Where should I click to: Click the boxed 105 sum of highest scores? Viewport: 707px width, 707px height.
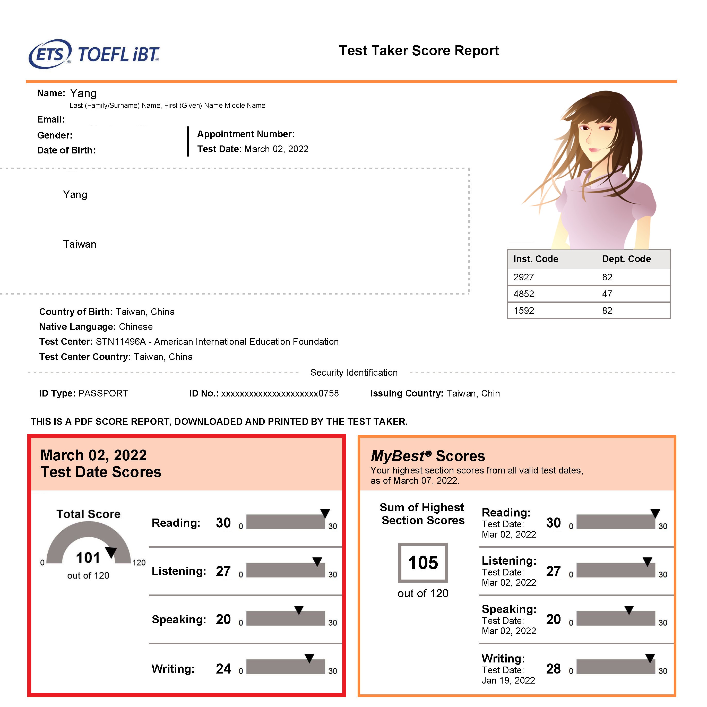click(423, 563)
